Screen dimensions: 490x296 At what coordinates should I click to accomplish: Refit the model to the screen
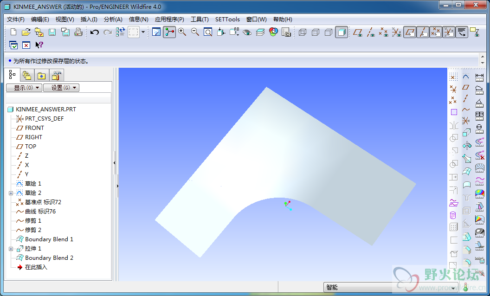pyautogui.click(x=208, y=32)
